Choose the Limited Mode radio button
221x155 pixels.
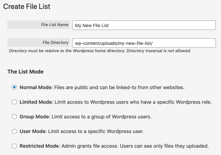(14, 102)
